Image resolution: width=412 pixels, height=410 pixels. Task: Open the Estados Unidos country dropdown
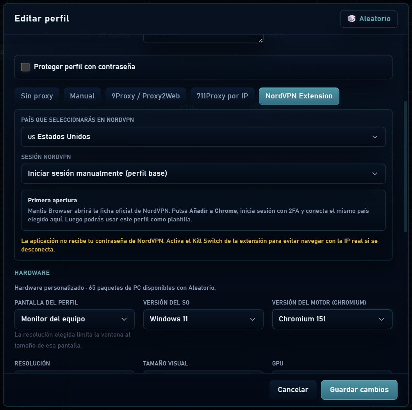pos(203,137)
